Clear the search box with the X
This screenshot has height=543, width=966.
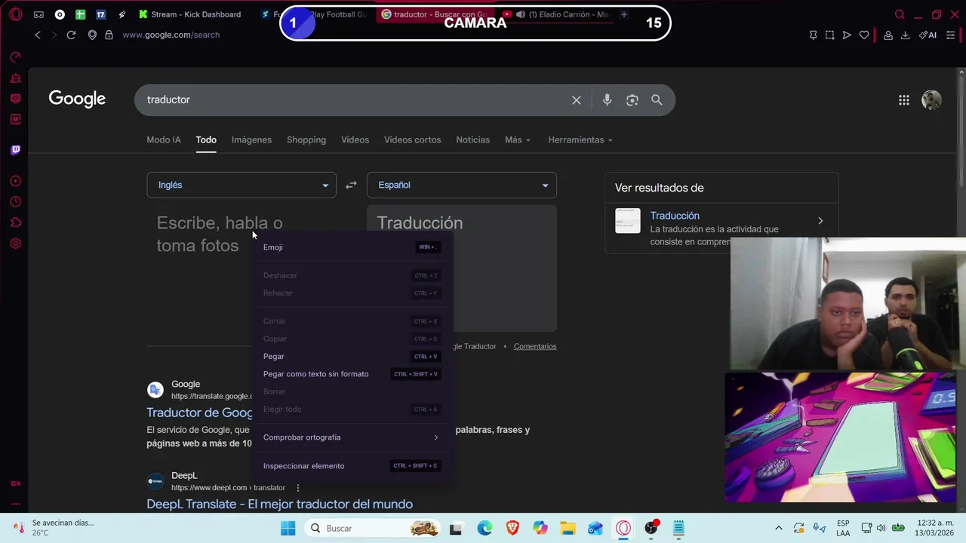pos(577,100)
